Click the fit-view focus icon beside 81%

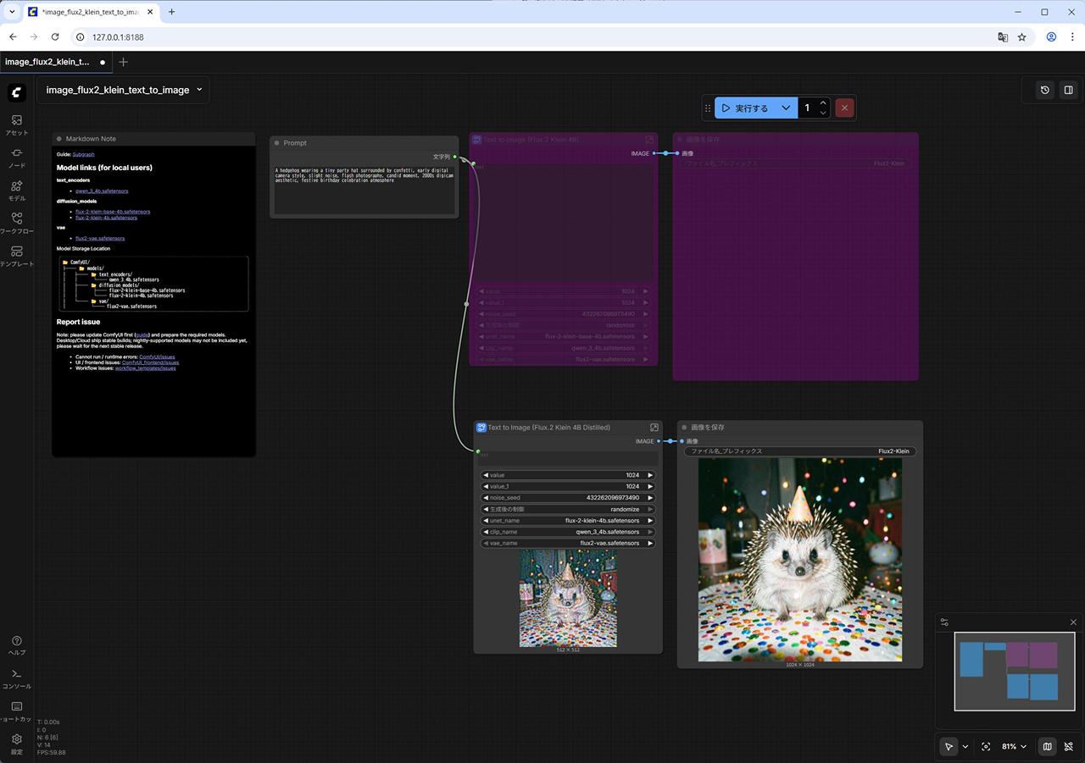tap(986, 747)
